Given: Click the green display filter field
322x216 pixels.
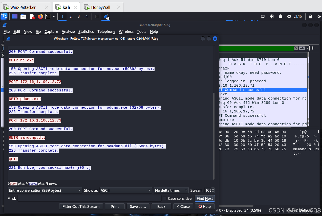Looking at the screenshot, I should [256, 48].
